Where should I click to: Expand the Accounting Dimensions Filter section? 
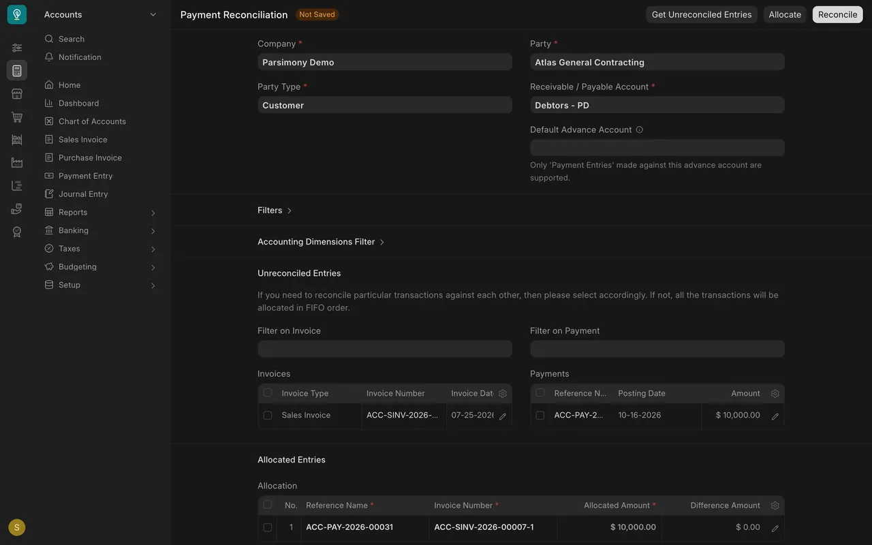pos(321,242)
